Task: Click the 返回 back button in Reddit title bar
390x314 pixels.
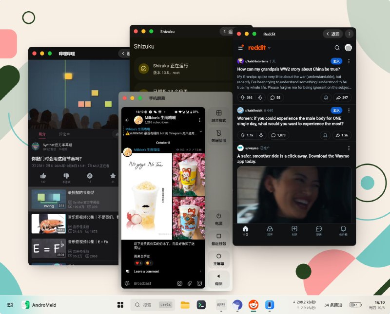Action: click(x=332, y=34)
